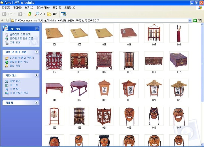204x147 pixels.
Task: Open 내 그림 location link
Action: click(14, 85)
